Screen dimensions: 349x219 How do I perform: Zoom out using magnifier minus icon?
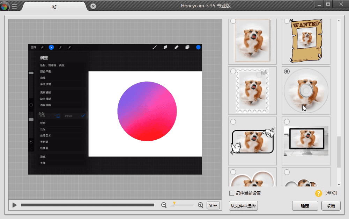tap(164, 205)
